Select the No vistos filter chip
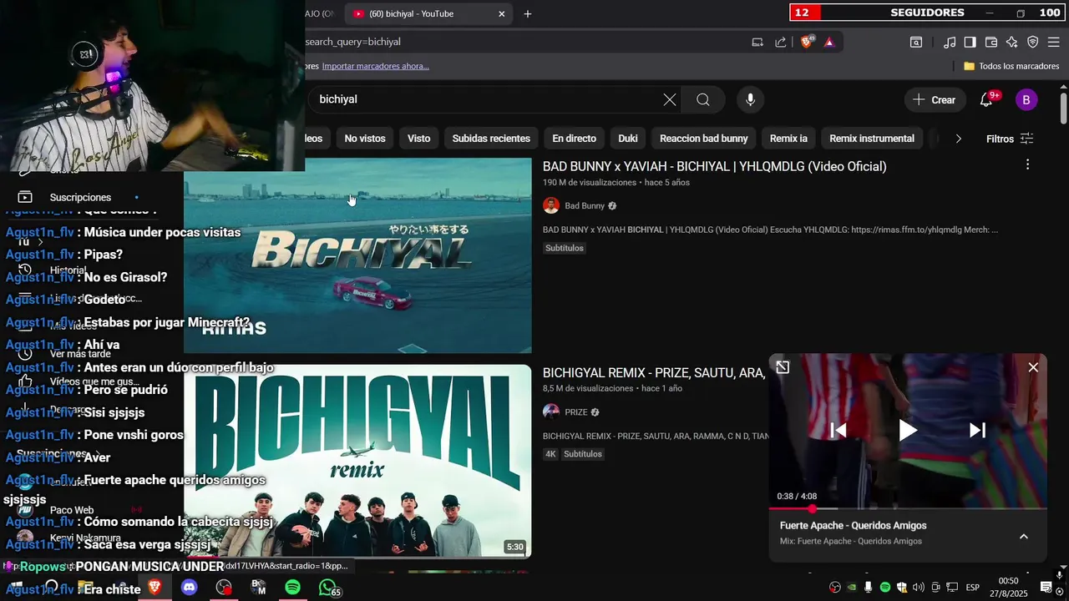This screenshot has height=601, width=1069. [365, 139]
